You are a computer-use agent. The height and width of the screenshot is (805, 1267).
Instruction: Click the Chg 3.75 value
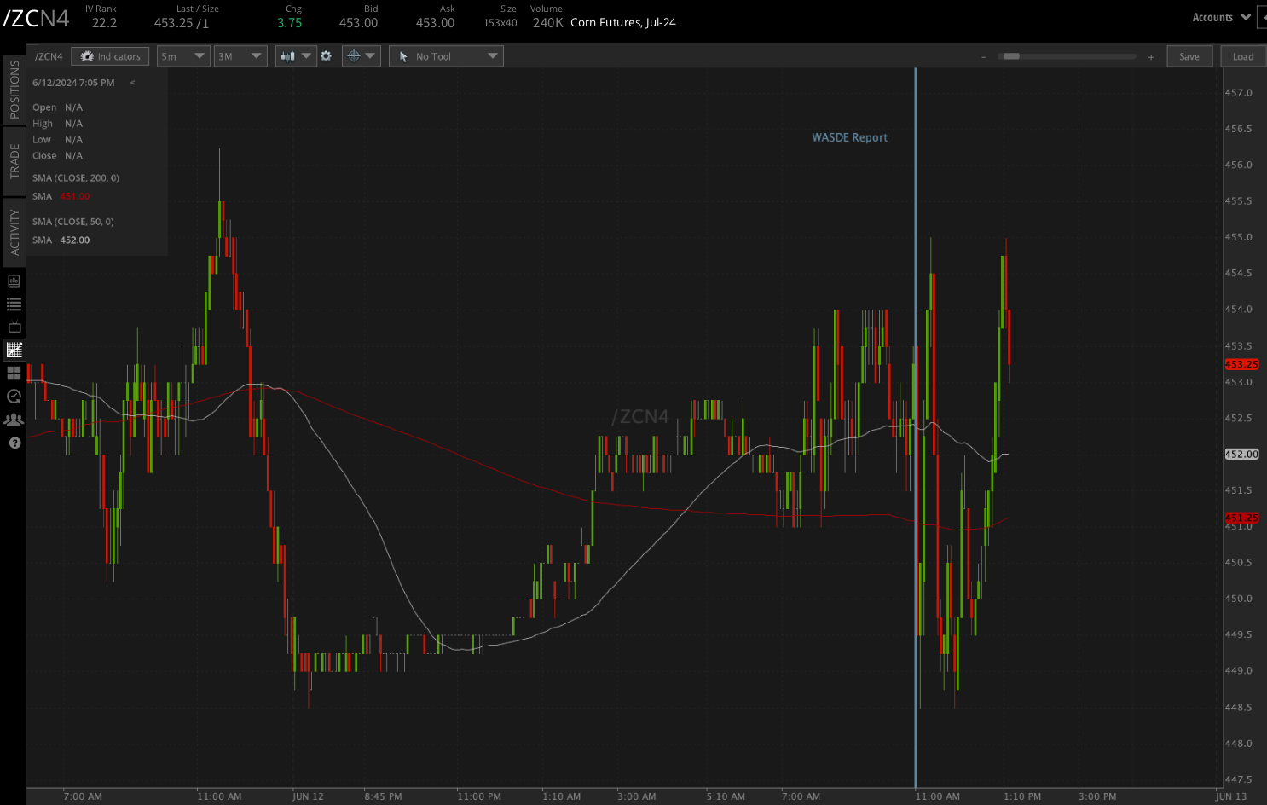tap(289, 23)
